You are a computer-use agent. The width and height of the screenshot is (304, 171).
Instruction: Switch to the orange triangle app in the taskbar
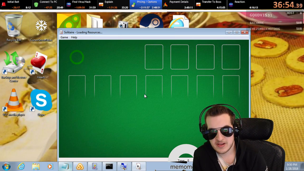[80, 166]
